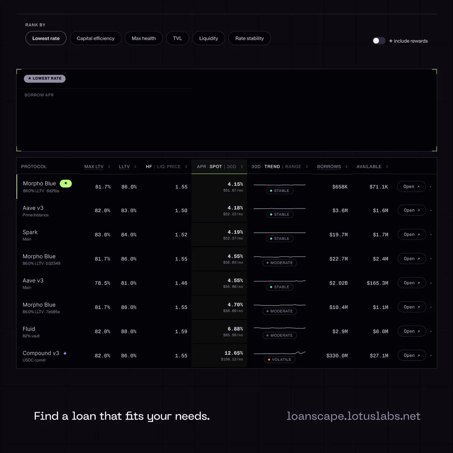This screenshot has height=453, width=453.
Task: Switch trend column to RANGE view
Action: click(293, 166)
